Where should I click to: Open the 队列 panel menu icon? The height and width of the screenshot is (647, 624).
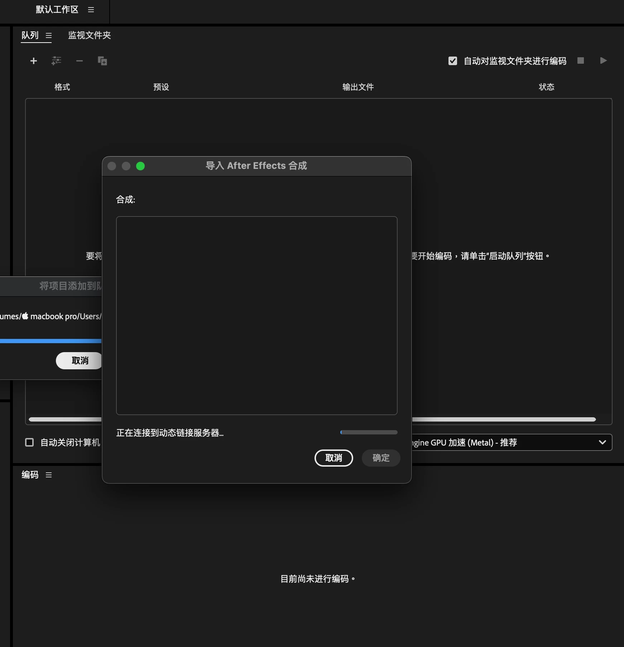click(49, 35)
